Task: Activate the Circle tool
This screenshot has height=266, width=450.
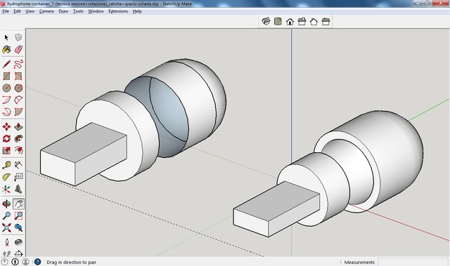Action: (x=6, y=88)
